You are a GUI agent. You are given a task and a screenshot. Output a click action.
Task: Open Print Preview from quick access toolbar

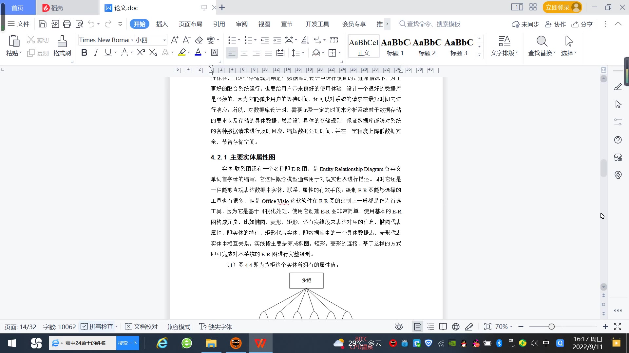pyautogui.click(x=79, y=24)
